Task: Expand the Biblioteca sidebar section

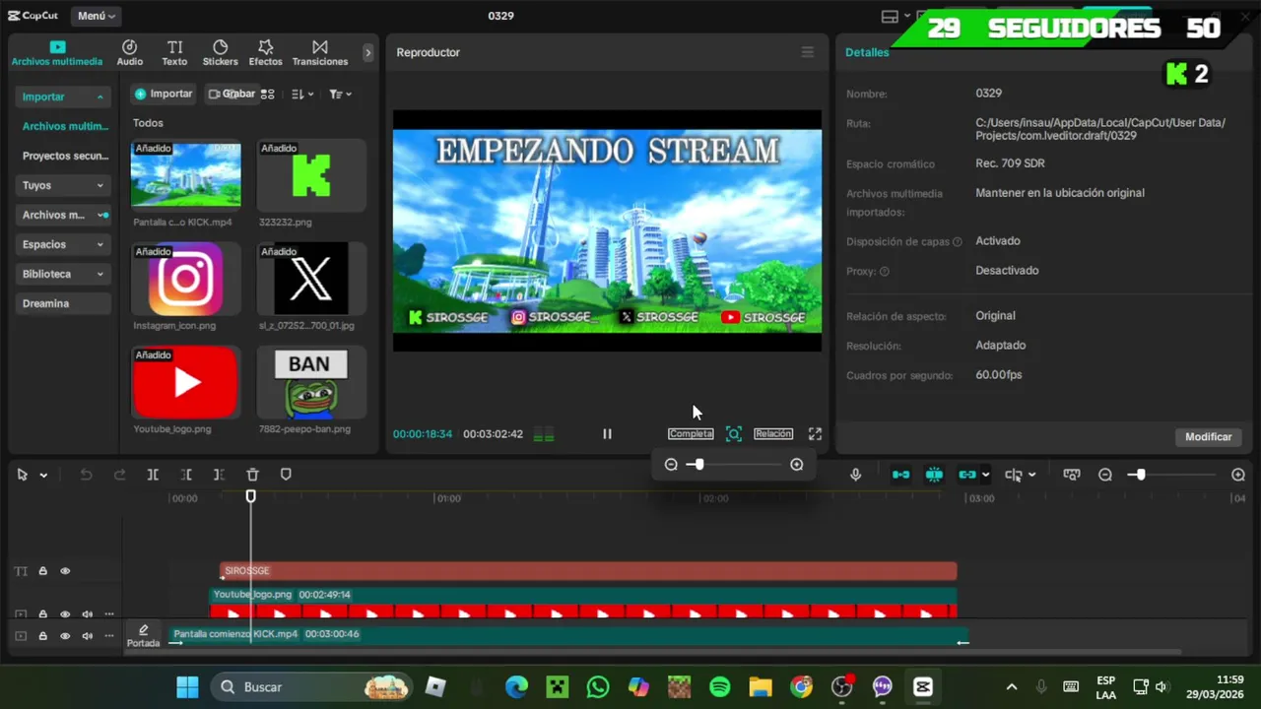Action: tap(64, 274)
